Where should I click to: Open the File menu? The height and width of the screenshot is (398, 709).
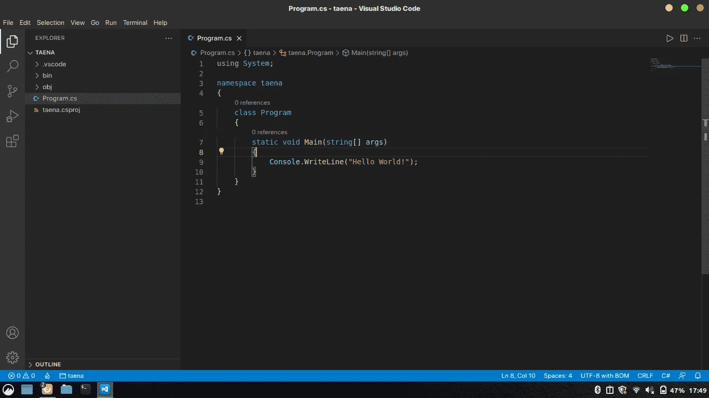(x=8, y=23)
